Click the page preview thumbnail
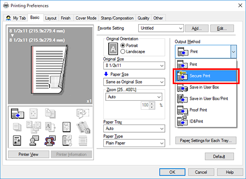The width and height of the screenshot is (246, 179). [49, 70]
